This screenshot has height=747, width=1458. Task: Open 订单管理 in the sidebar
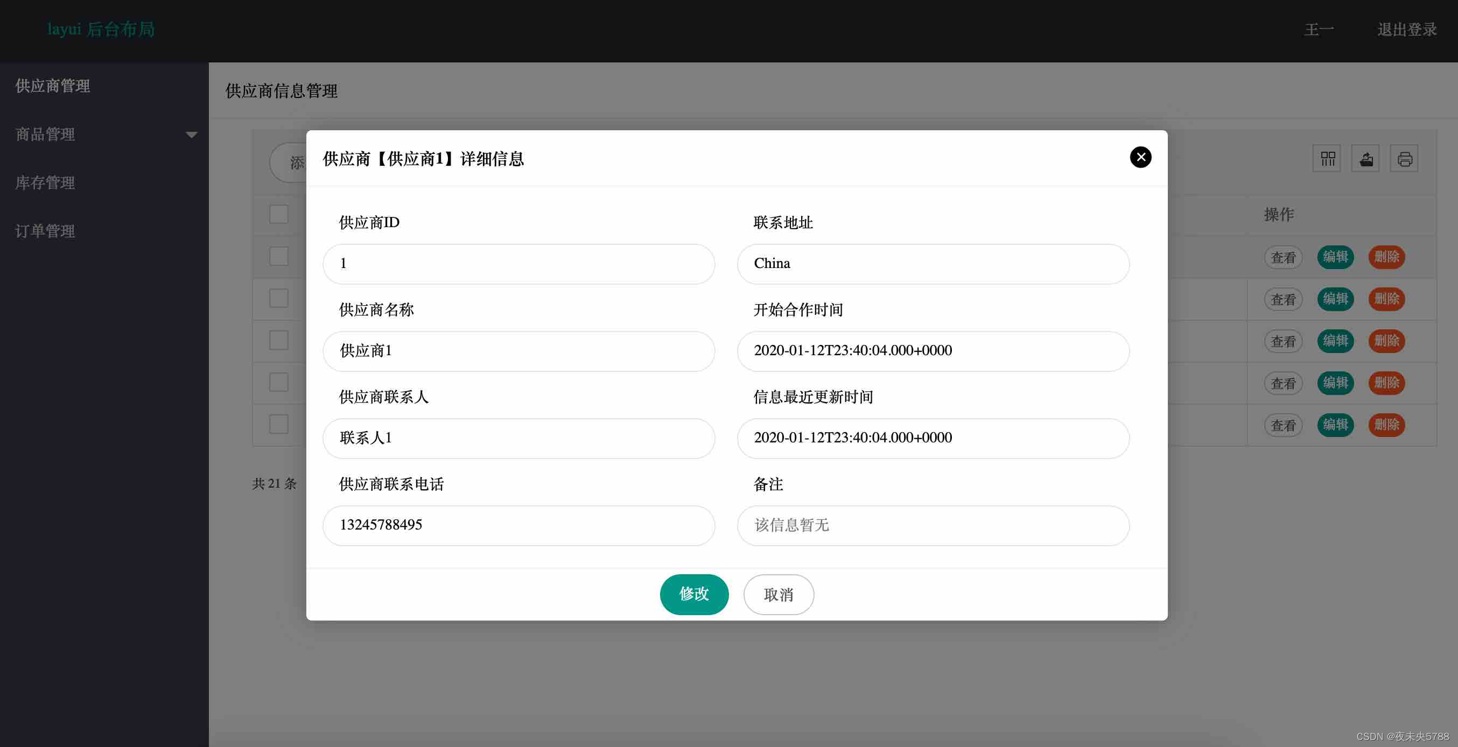pyautogui.click(x=45, y=231)
